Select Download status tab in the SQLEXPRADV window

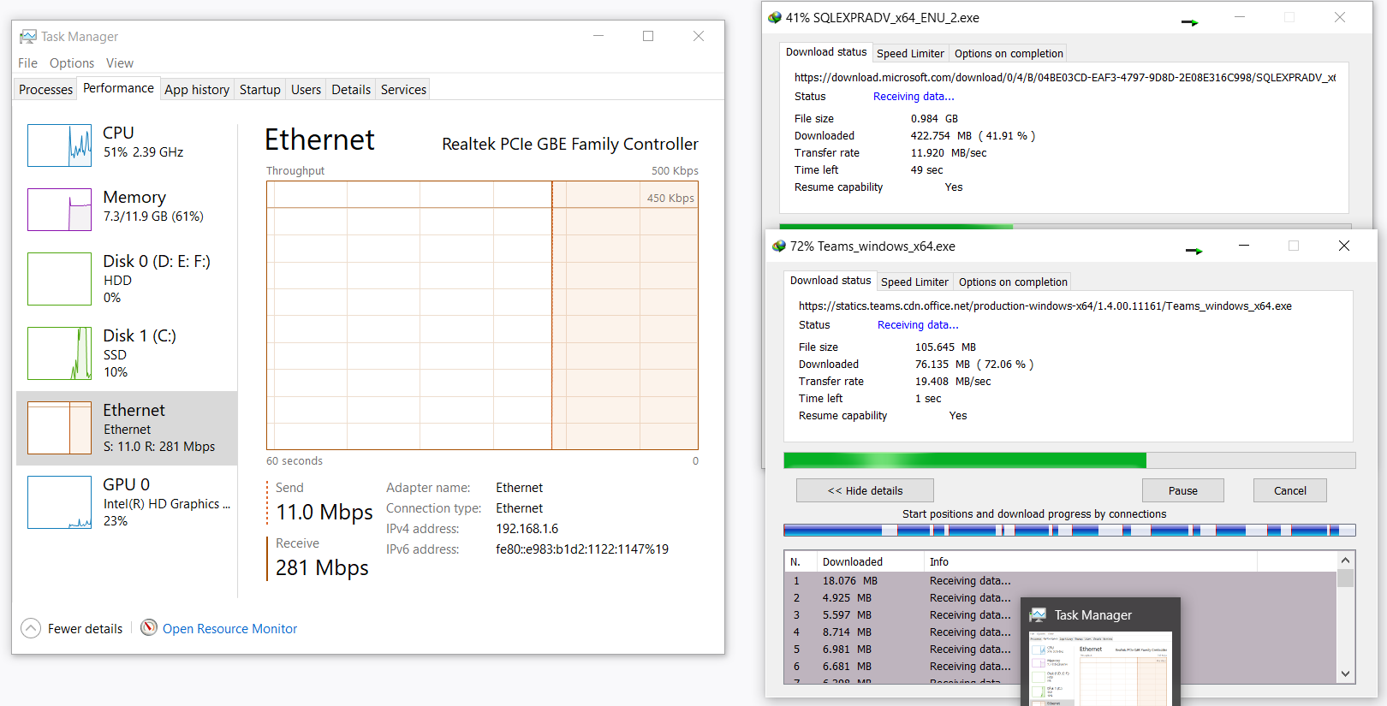[x=826, y=52]
